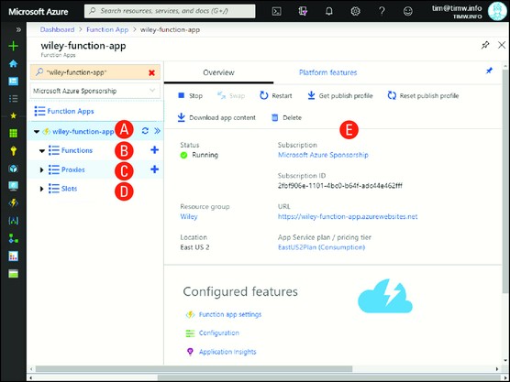
Task: Open Directory and subscription filter icon
Action: 303,11
